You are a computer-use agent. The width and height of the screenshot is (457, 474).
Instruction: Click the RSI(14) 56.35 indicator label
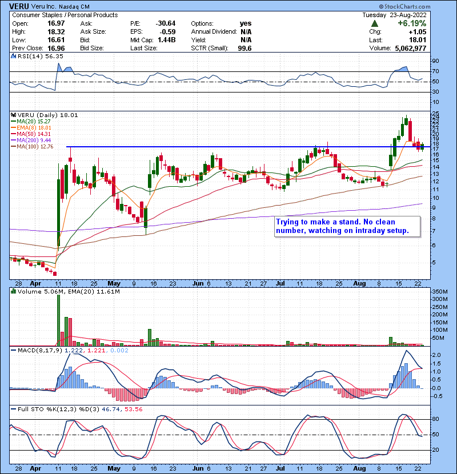[41, 56]
